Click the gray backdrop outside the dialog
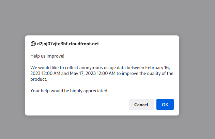Viewport: 215px width, 139px height. click(108, 16)
